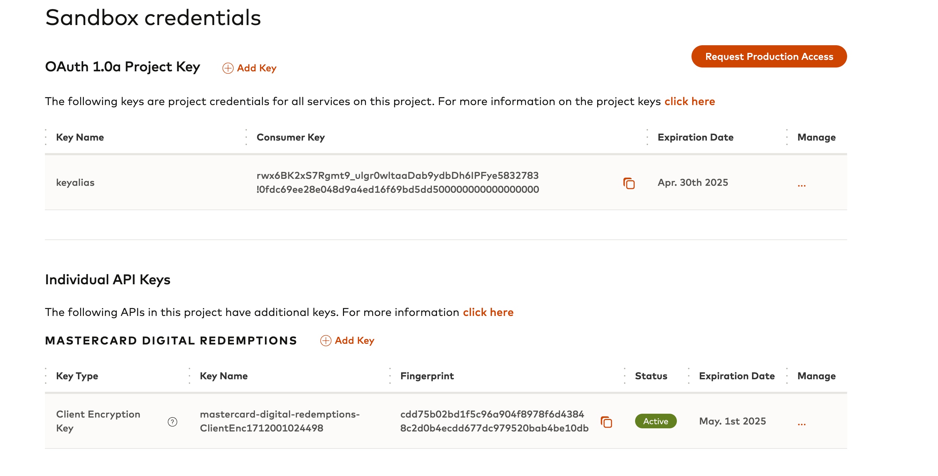The width and height of the screenshot is (938, 476).
Task: Follow the project keys click here link
Action: (x=689, y=101)
